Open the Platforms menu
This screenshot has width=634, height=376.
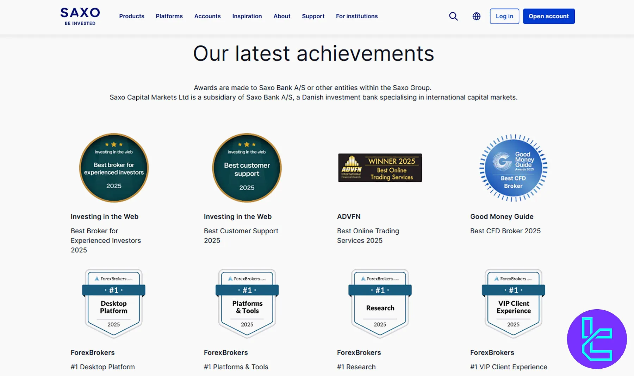169,16
